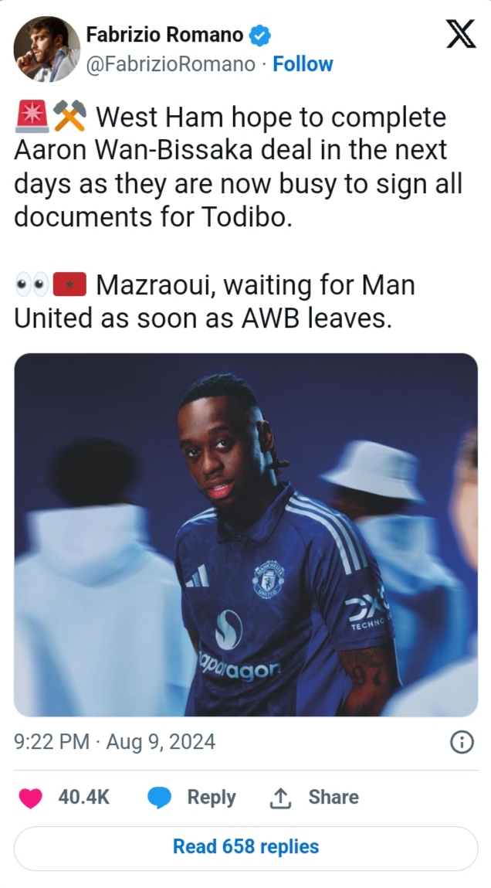This screenshot has width=491, height=888.
Task: Click the crossed hammers emoji
Action: click(x=69, y=116)
